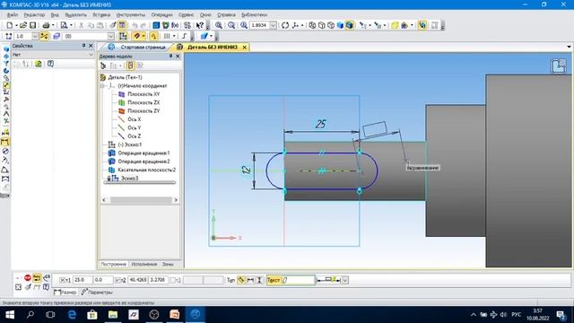The height and width of the screenshot is (323, 574).
Task: Click the Текст button in dimension panel
Action: pyautogui.click(x=274, y=280)
